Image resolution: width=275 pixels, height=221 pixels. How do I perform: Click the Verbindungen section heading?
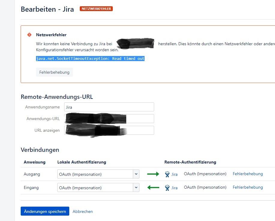(40, 150)
